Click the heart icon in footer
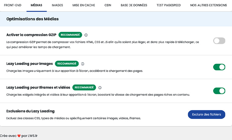This screenshot has width=232, height=140. (19, 136)
